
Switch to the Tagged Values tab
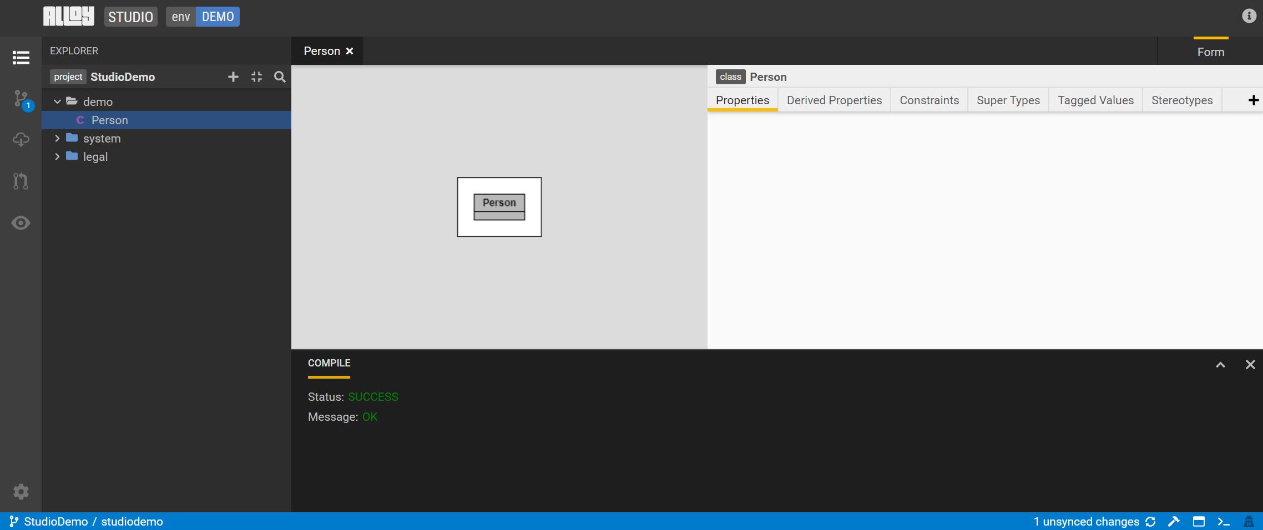(x=1095, y=100)
